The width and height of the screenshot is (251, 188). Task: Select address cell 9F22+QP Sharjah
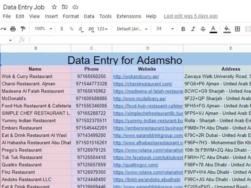[x=217, y=99]
